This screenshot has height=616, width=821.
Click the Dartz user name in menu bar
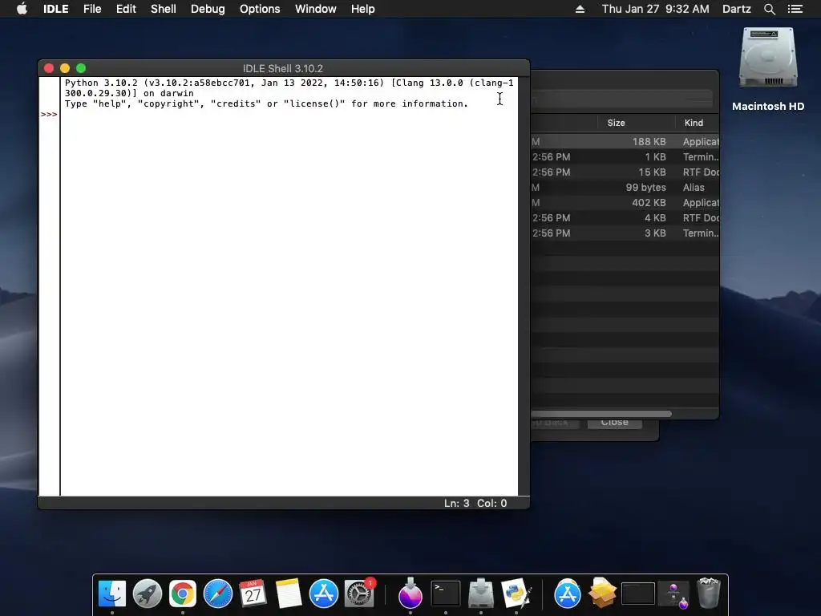tap(736, 9)
